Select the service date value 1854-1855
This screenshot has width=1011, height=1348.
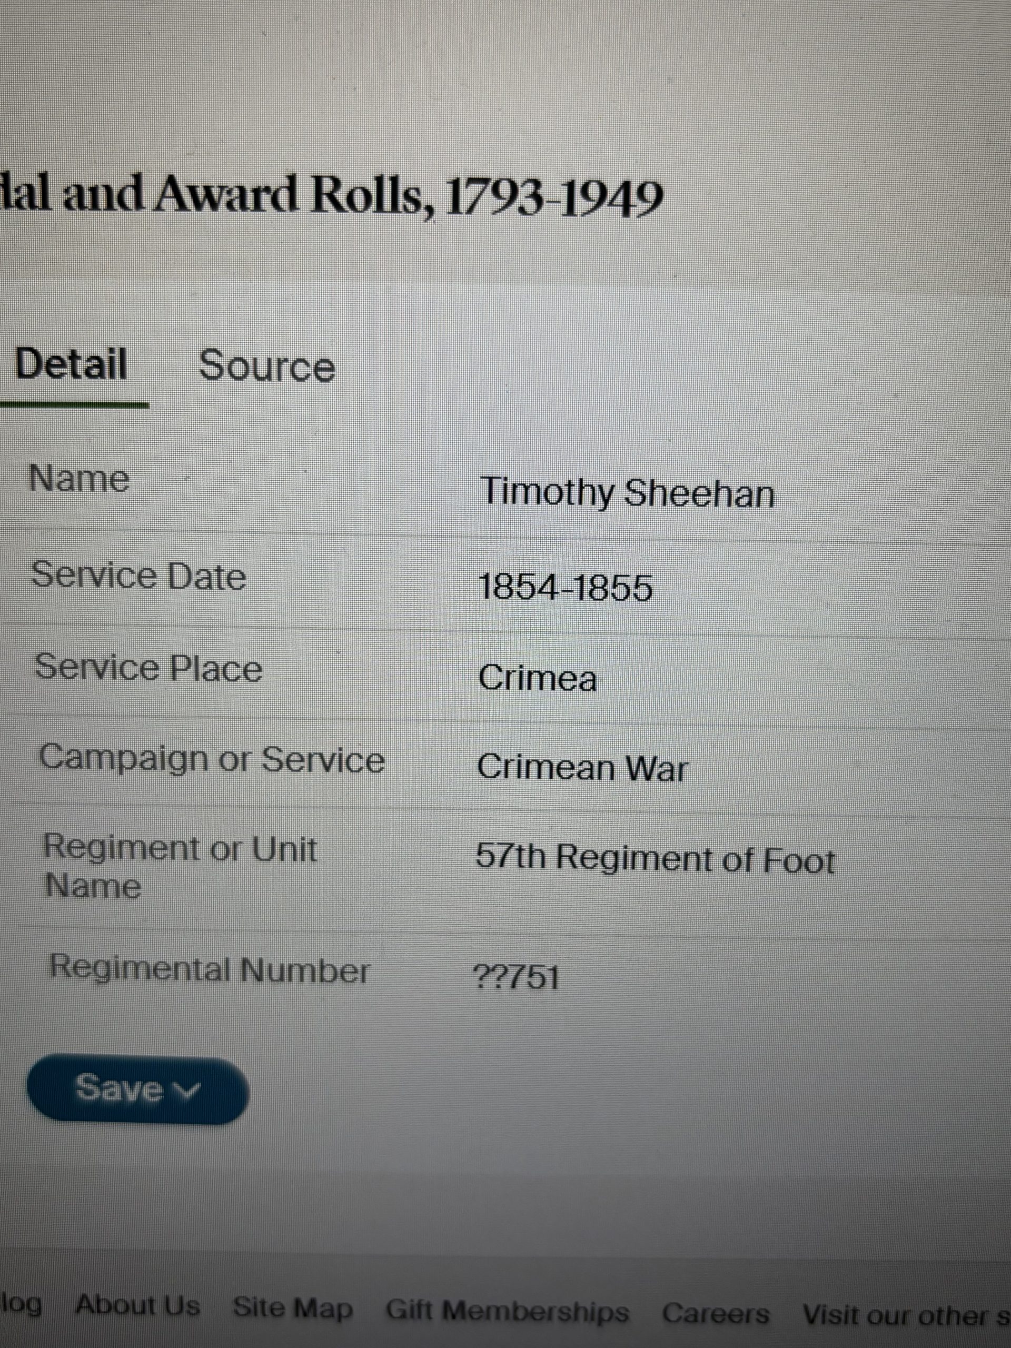click(x=566, y=588)
